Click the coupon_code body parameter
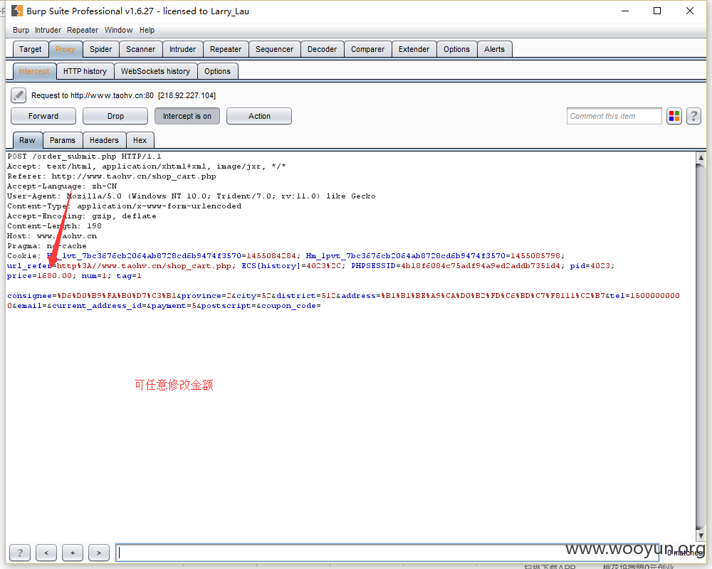 [x=291, y=306]
